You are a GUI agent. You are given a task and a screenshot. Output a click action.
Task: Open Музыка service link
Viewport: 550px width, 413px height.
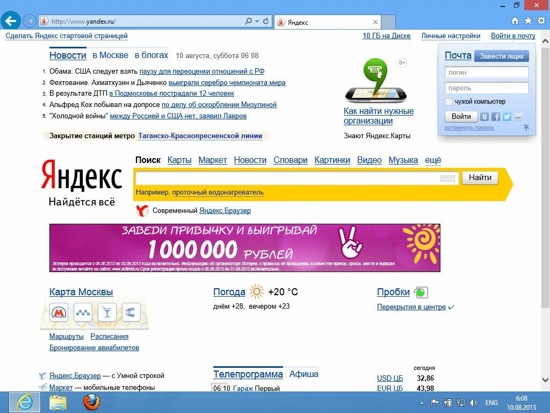tap(403, 160)
